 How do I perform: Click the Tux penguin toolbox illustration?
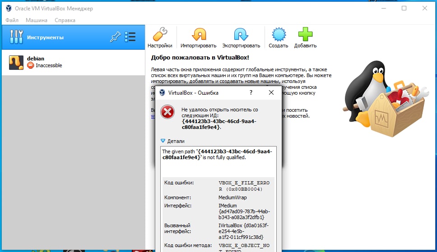[386, 98]
